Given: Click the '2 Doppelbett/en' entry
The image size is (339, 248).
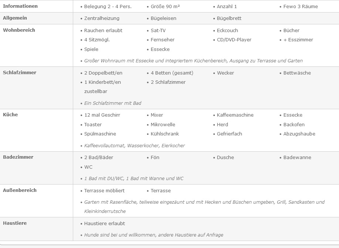Looking at the screenshot, I should tap(103, 73).
